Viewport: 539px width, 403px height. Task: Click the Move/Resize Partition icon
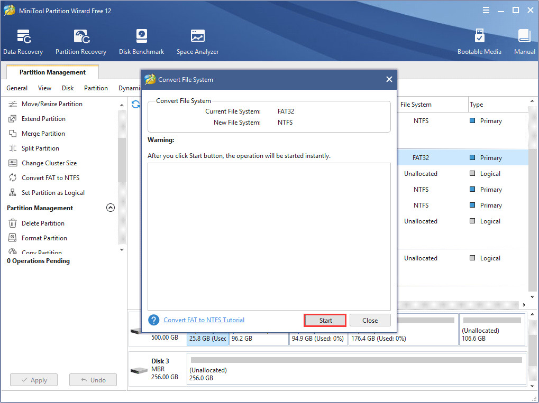[x=13, y=104]
